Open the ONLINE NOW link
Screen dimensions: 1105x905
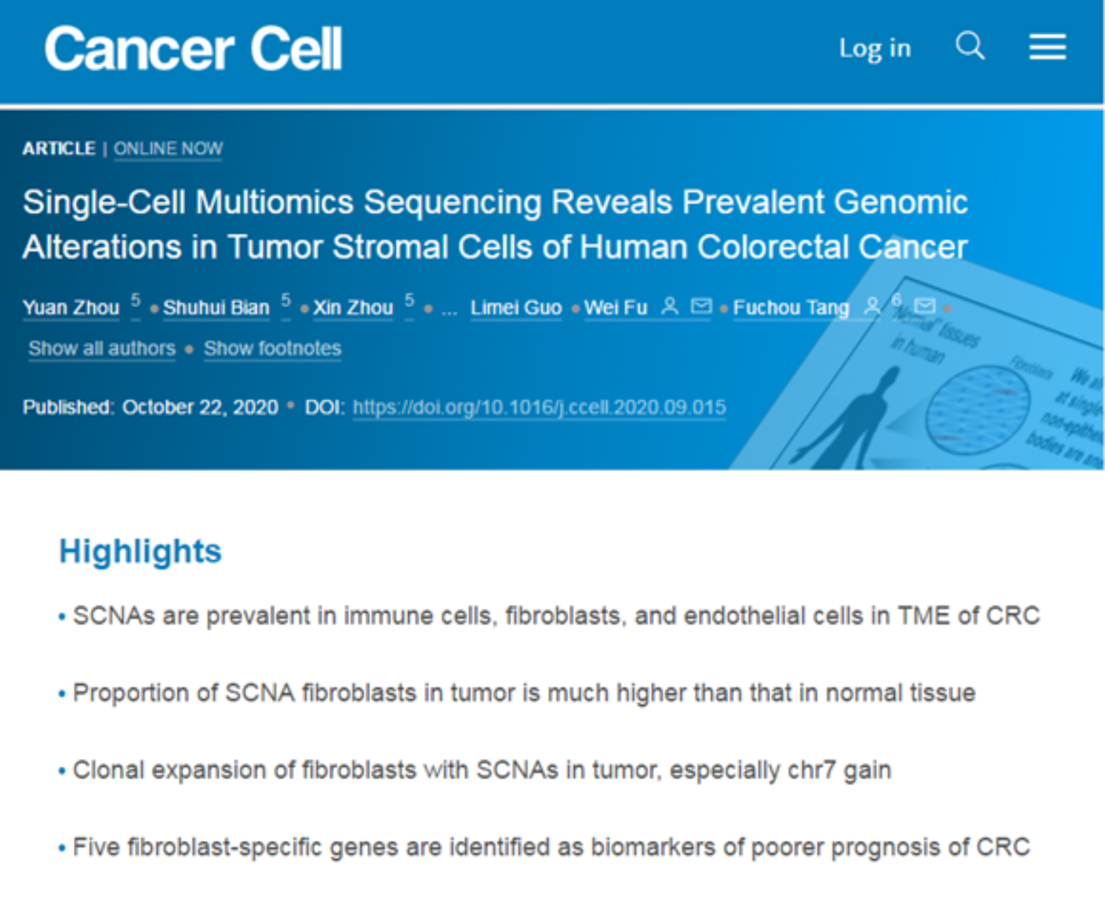click(168, 149)
